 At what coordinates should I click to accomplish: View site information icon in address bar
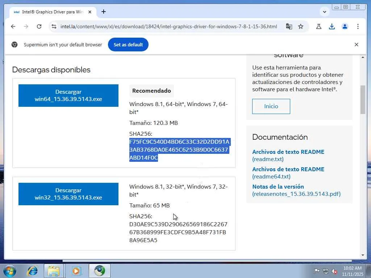[x=54, y=26]
